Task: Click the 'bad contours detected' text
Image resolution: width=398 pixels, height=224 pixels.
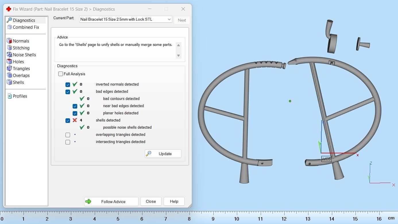Action: [121, 99]
